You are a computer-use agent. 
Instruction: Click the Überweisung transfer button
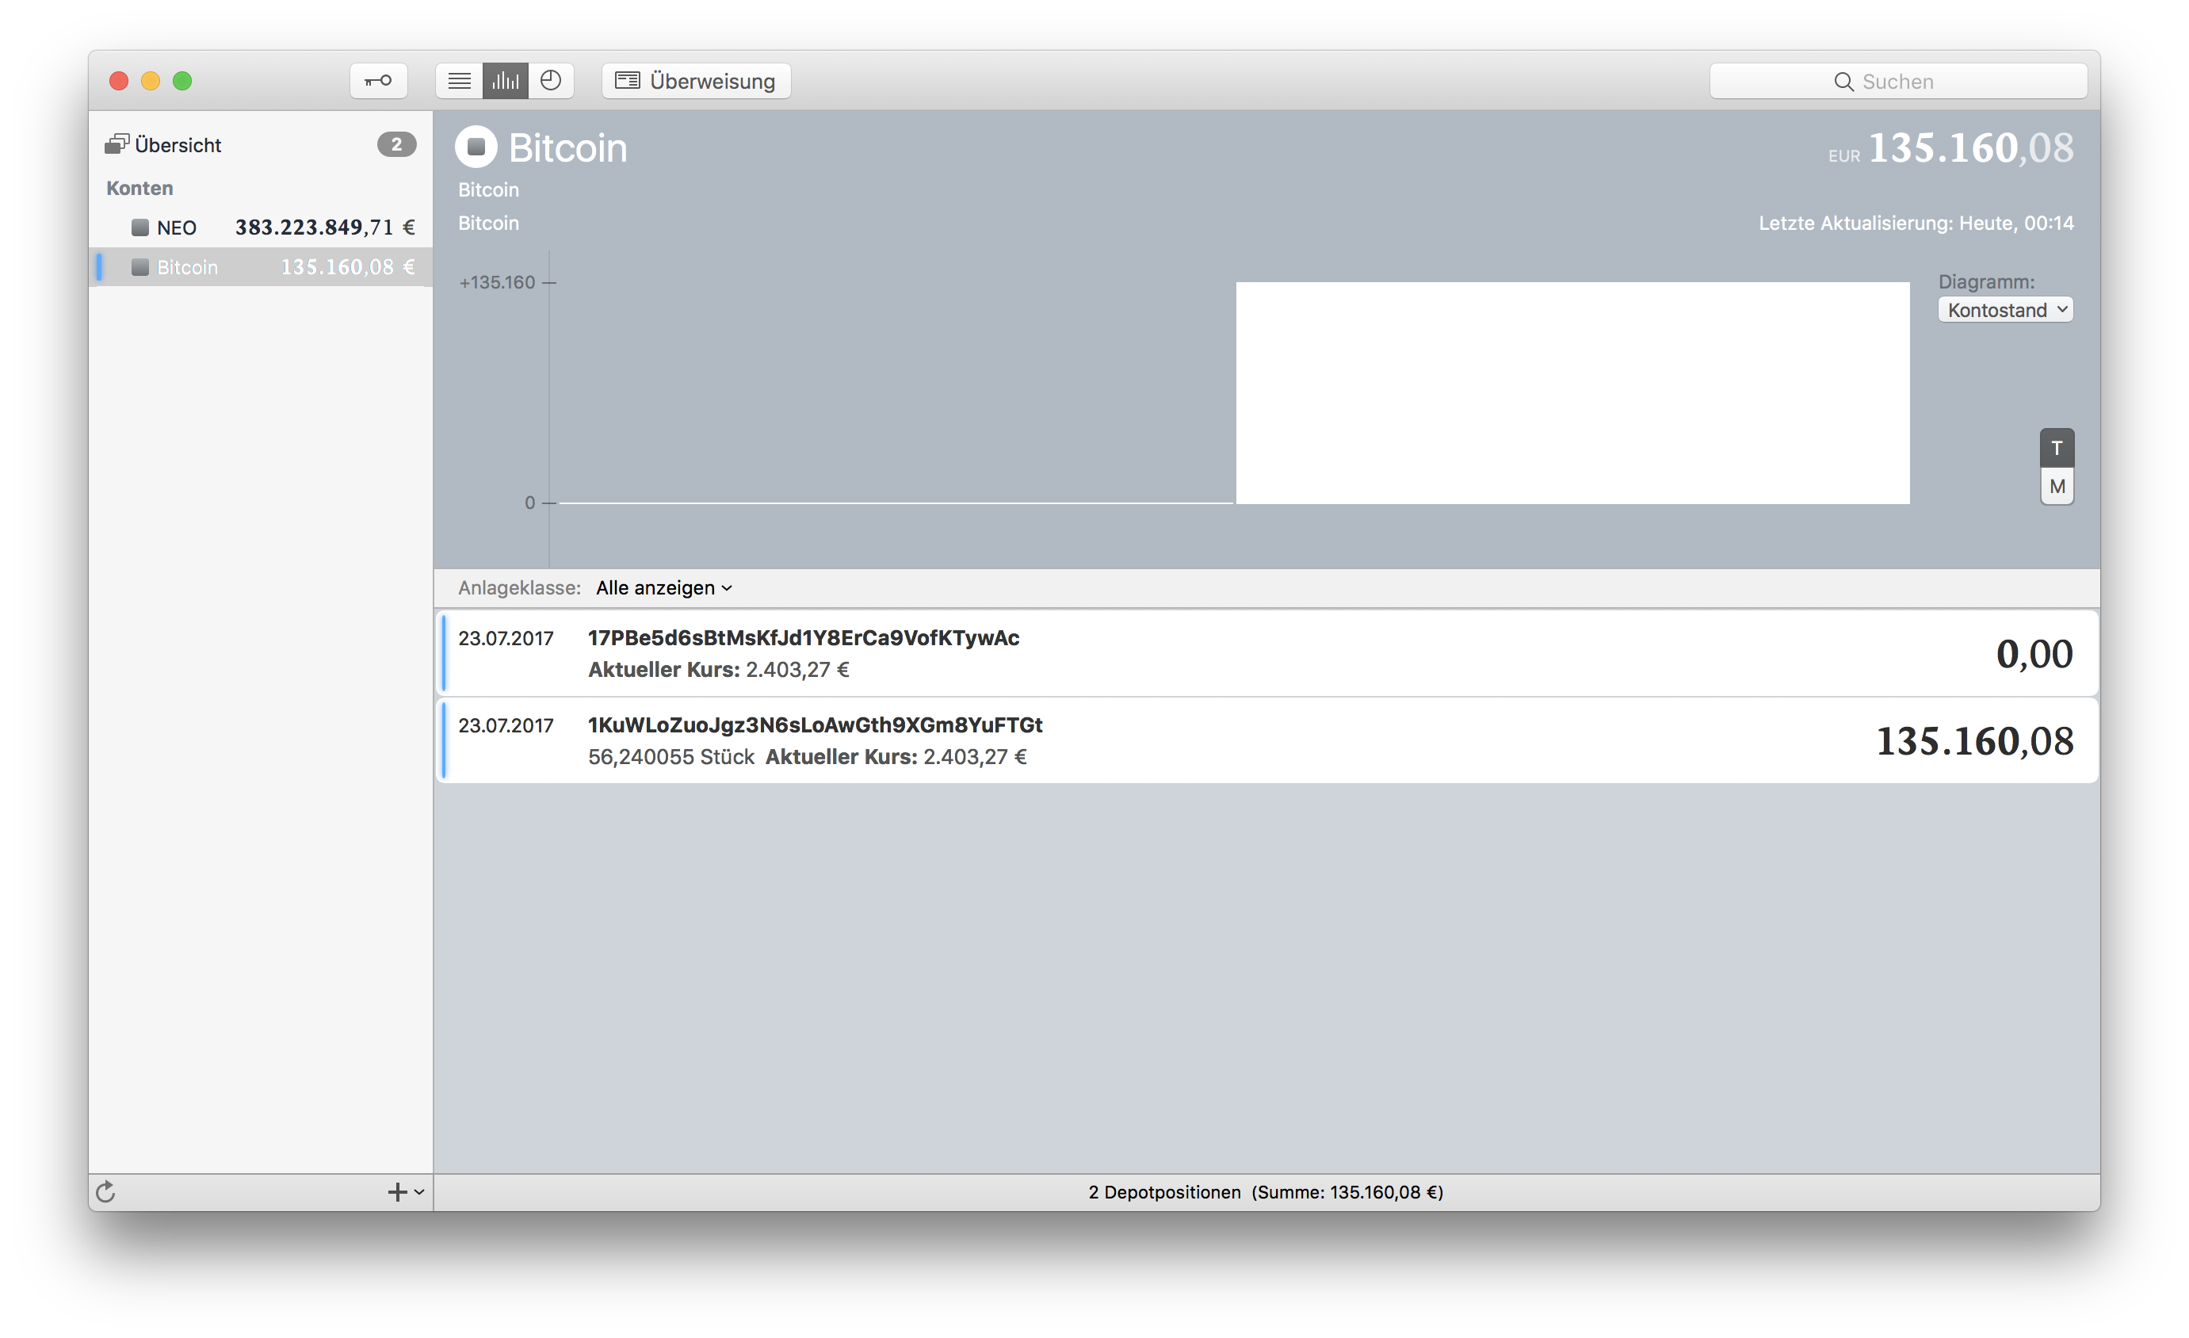pos(696,81)
